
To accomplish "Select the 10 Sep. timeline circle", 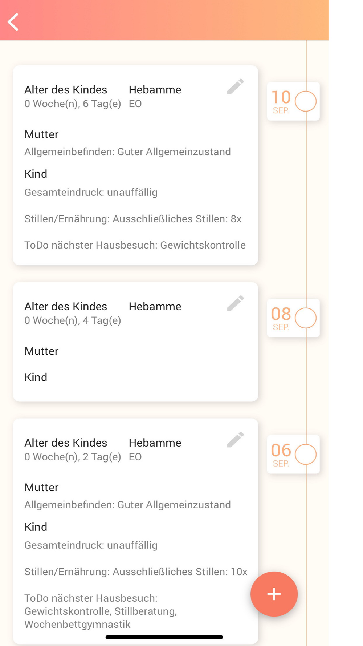I will 306,101.
